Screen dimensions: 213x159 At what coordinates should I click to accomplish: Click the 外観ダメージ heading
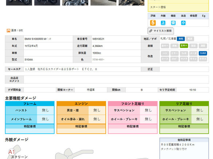pyautogui.click(x=17, y=140)
